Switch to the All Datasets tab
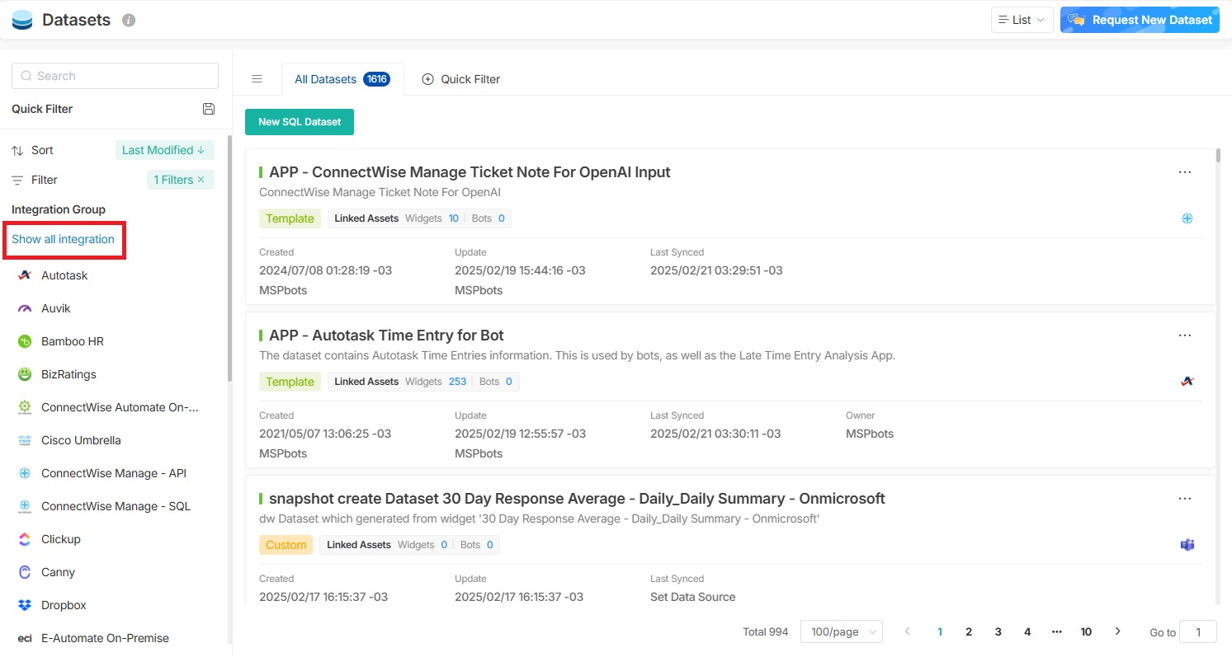 [325, 79]
